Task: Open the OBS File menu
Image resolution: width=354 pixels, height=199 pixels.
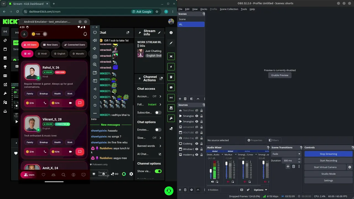Action: click(180, 9)
